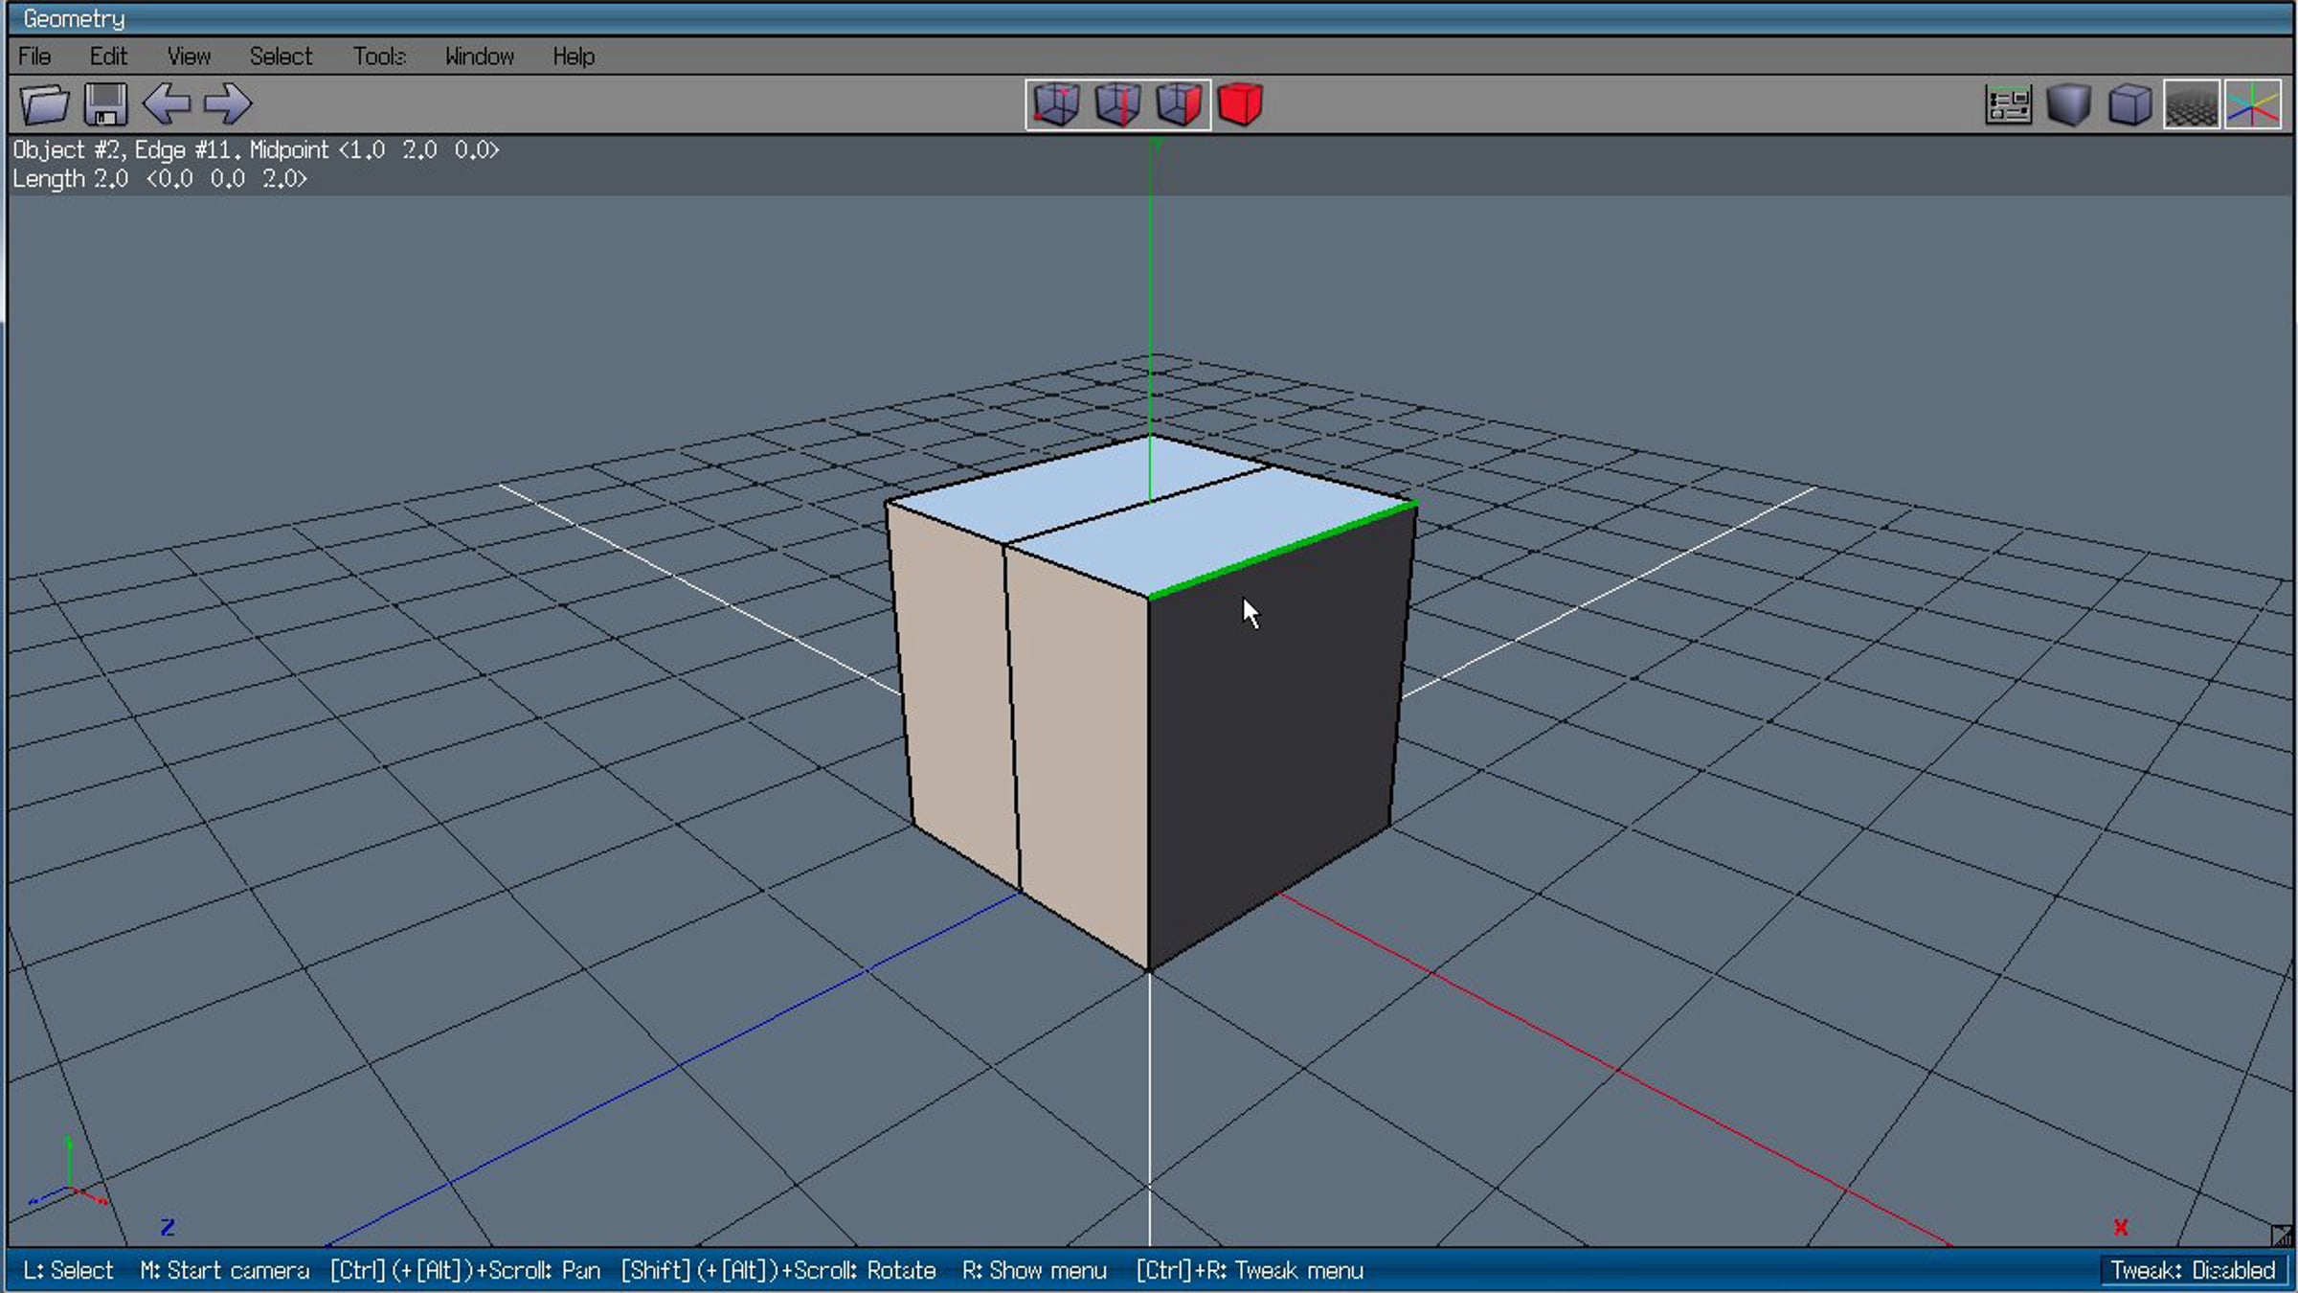The width and height of the screenshot is (2298, 1293).
Task: Click the 'Tweak: Disabled' status indicator
Action: coord(2193,1270)
